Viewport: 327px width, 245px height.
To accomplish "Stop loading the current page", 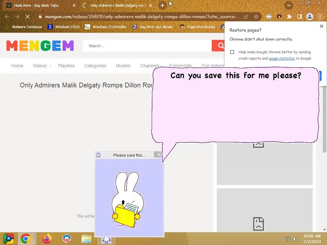I will (x=27, y=17).
